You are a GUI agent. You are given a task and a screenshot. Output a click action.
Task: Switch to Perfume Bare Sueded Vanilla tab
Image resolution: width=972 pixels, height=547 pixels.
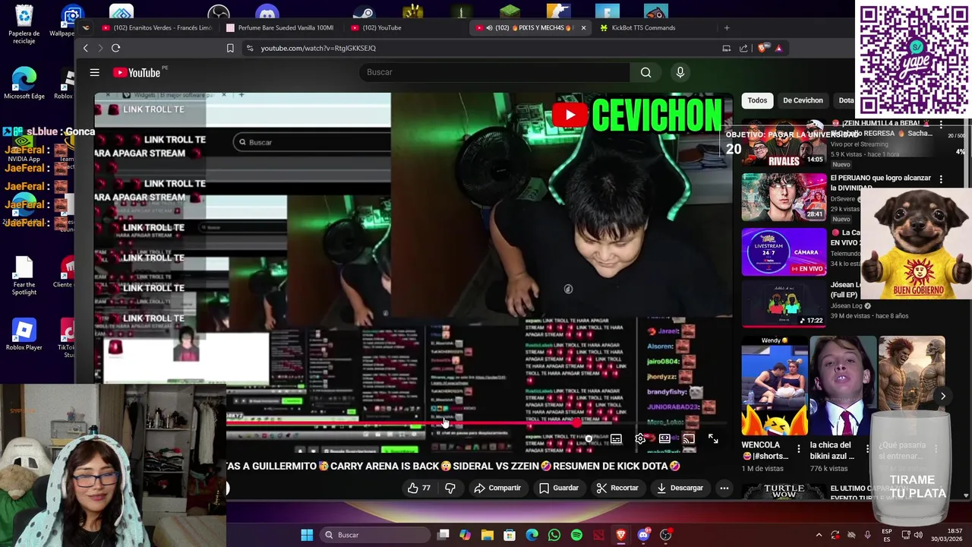click(281, 28)
